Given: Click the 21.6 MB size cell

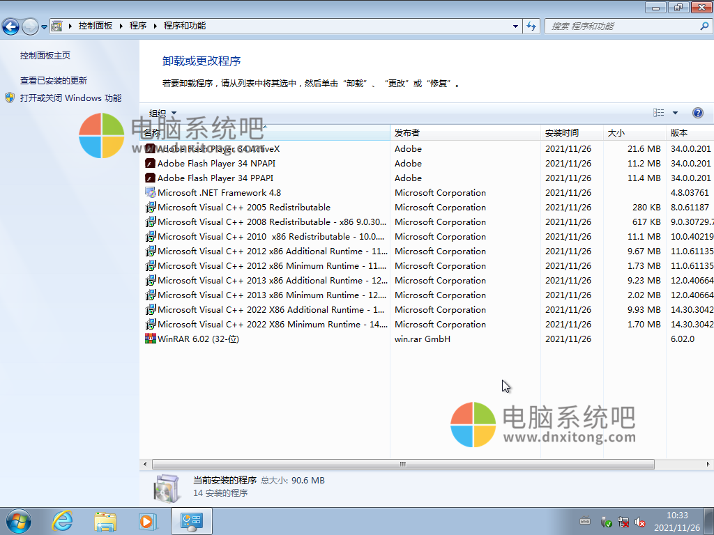Looking at the screenshot, I should [644, 149].
